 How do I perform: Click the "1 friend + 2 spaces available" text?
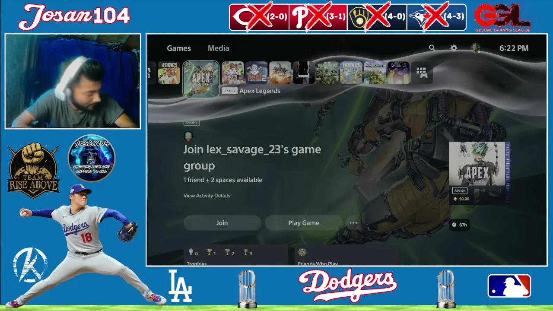click(x=222, y=180)
